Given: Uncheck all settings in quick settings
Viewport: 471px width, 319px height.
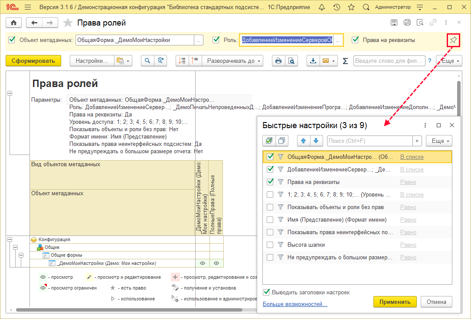Looking at the screenshot, I should click(x=282, y=141).
